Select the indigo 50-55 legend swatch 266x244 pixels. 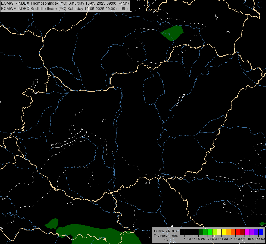tap(256, 232)
